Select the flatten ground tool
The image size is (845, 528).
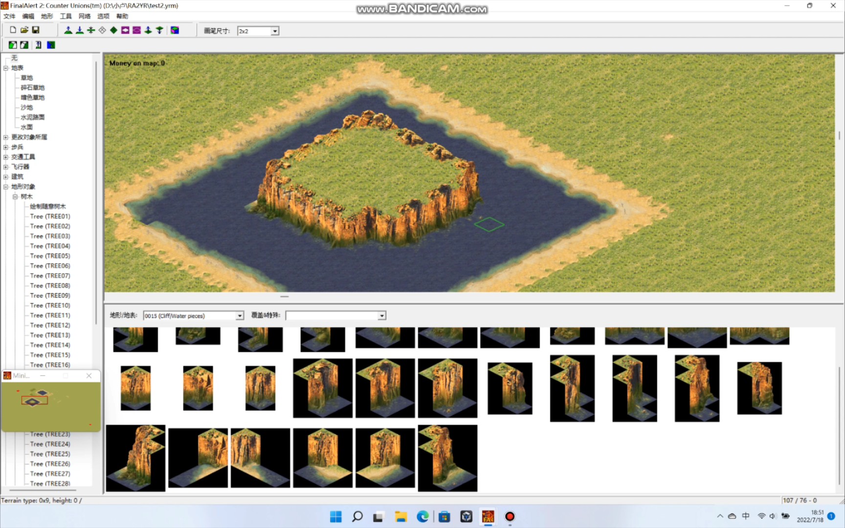point(91,30)
